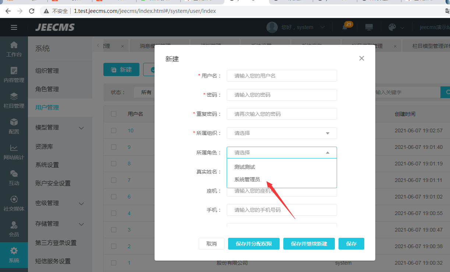This screenshot has height=272, width=450.
Task: Click the browser address bar URL
Action: click(145, 11)
